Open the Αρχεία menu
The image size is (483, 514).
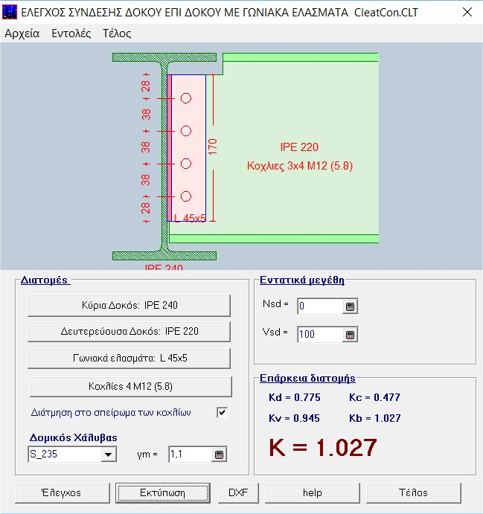coord(22,33)
